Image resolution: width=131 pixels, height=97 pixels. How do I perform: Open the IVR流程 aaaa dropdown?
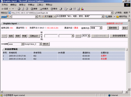point(22,44)
